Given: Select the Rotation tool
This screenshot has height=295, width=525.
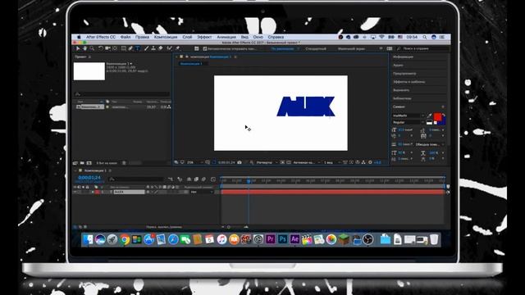Looking at the screenshot, I should coord(100,48).
